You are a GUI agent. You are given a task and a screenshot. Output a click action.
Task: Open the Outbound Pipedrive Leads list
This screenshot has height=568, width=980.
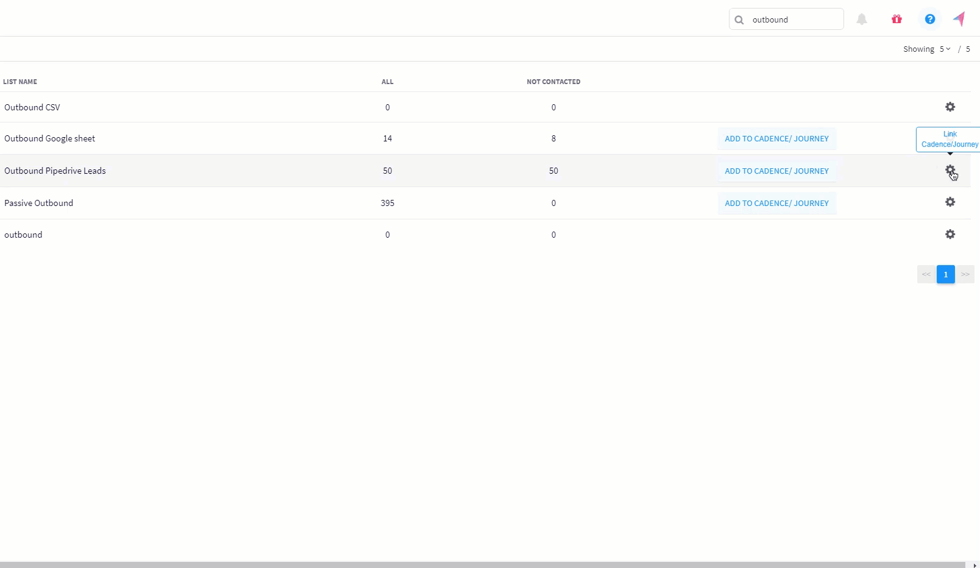click(55, 171)
